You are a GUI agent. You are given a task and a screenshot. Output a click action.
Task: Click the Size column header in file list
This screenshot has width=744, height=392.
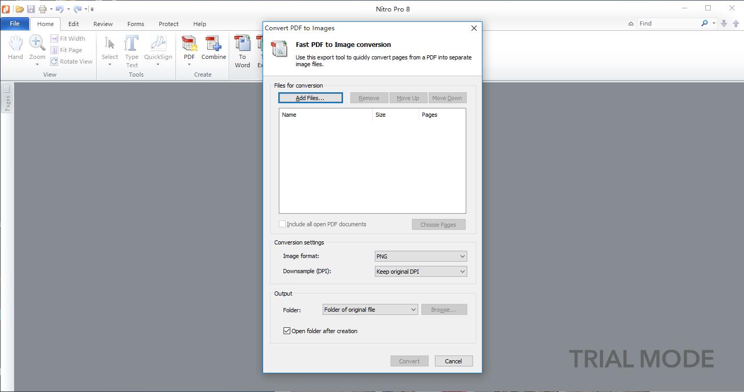click(396, 115)
